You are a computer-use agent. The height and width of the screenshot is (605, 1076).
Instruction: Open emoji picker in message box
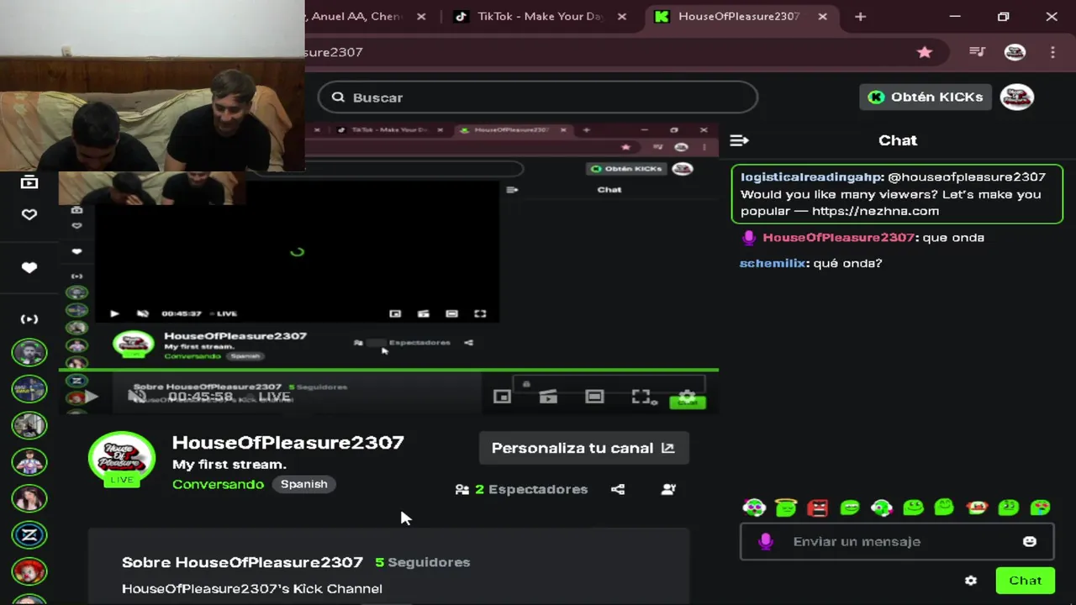click(x=1030, y=542)
